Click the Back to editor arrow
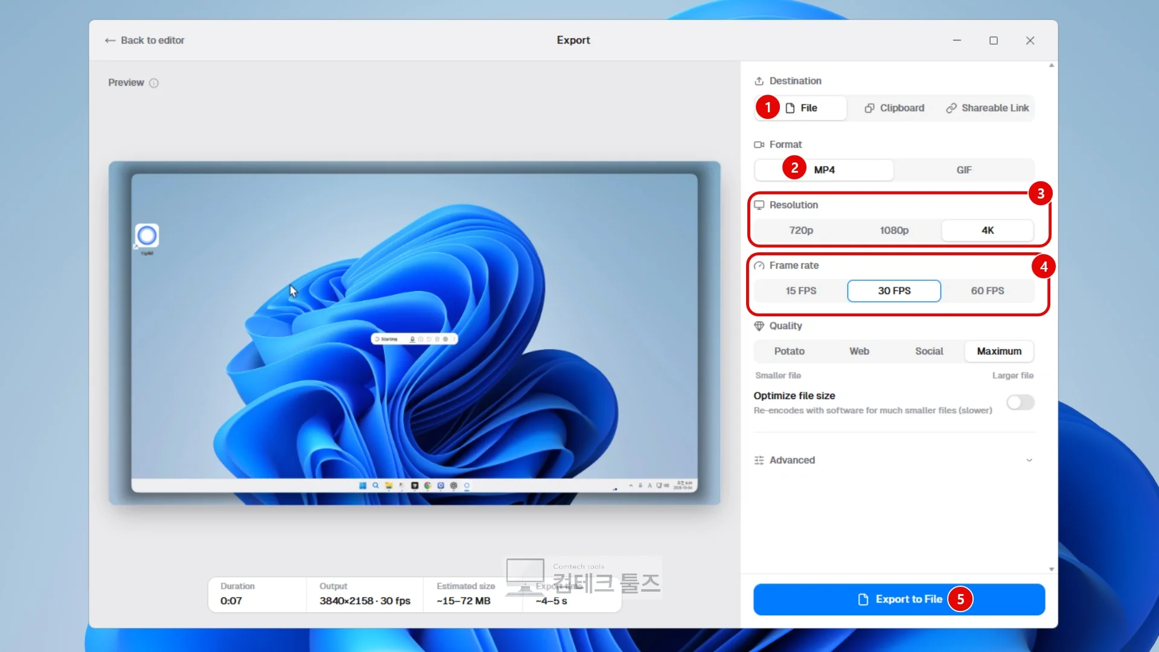Screen dimensions: 1159x652 click(x=110, y=40)
